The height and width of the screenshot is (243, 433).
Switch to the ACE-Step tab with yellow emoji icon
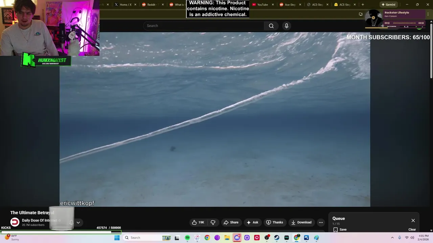[345, 4]
